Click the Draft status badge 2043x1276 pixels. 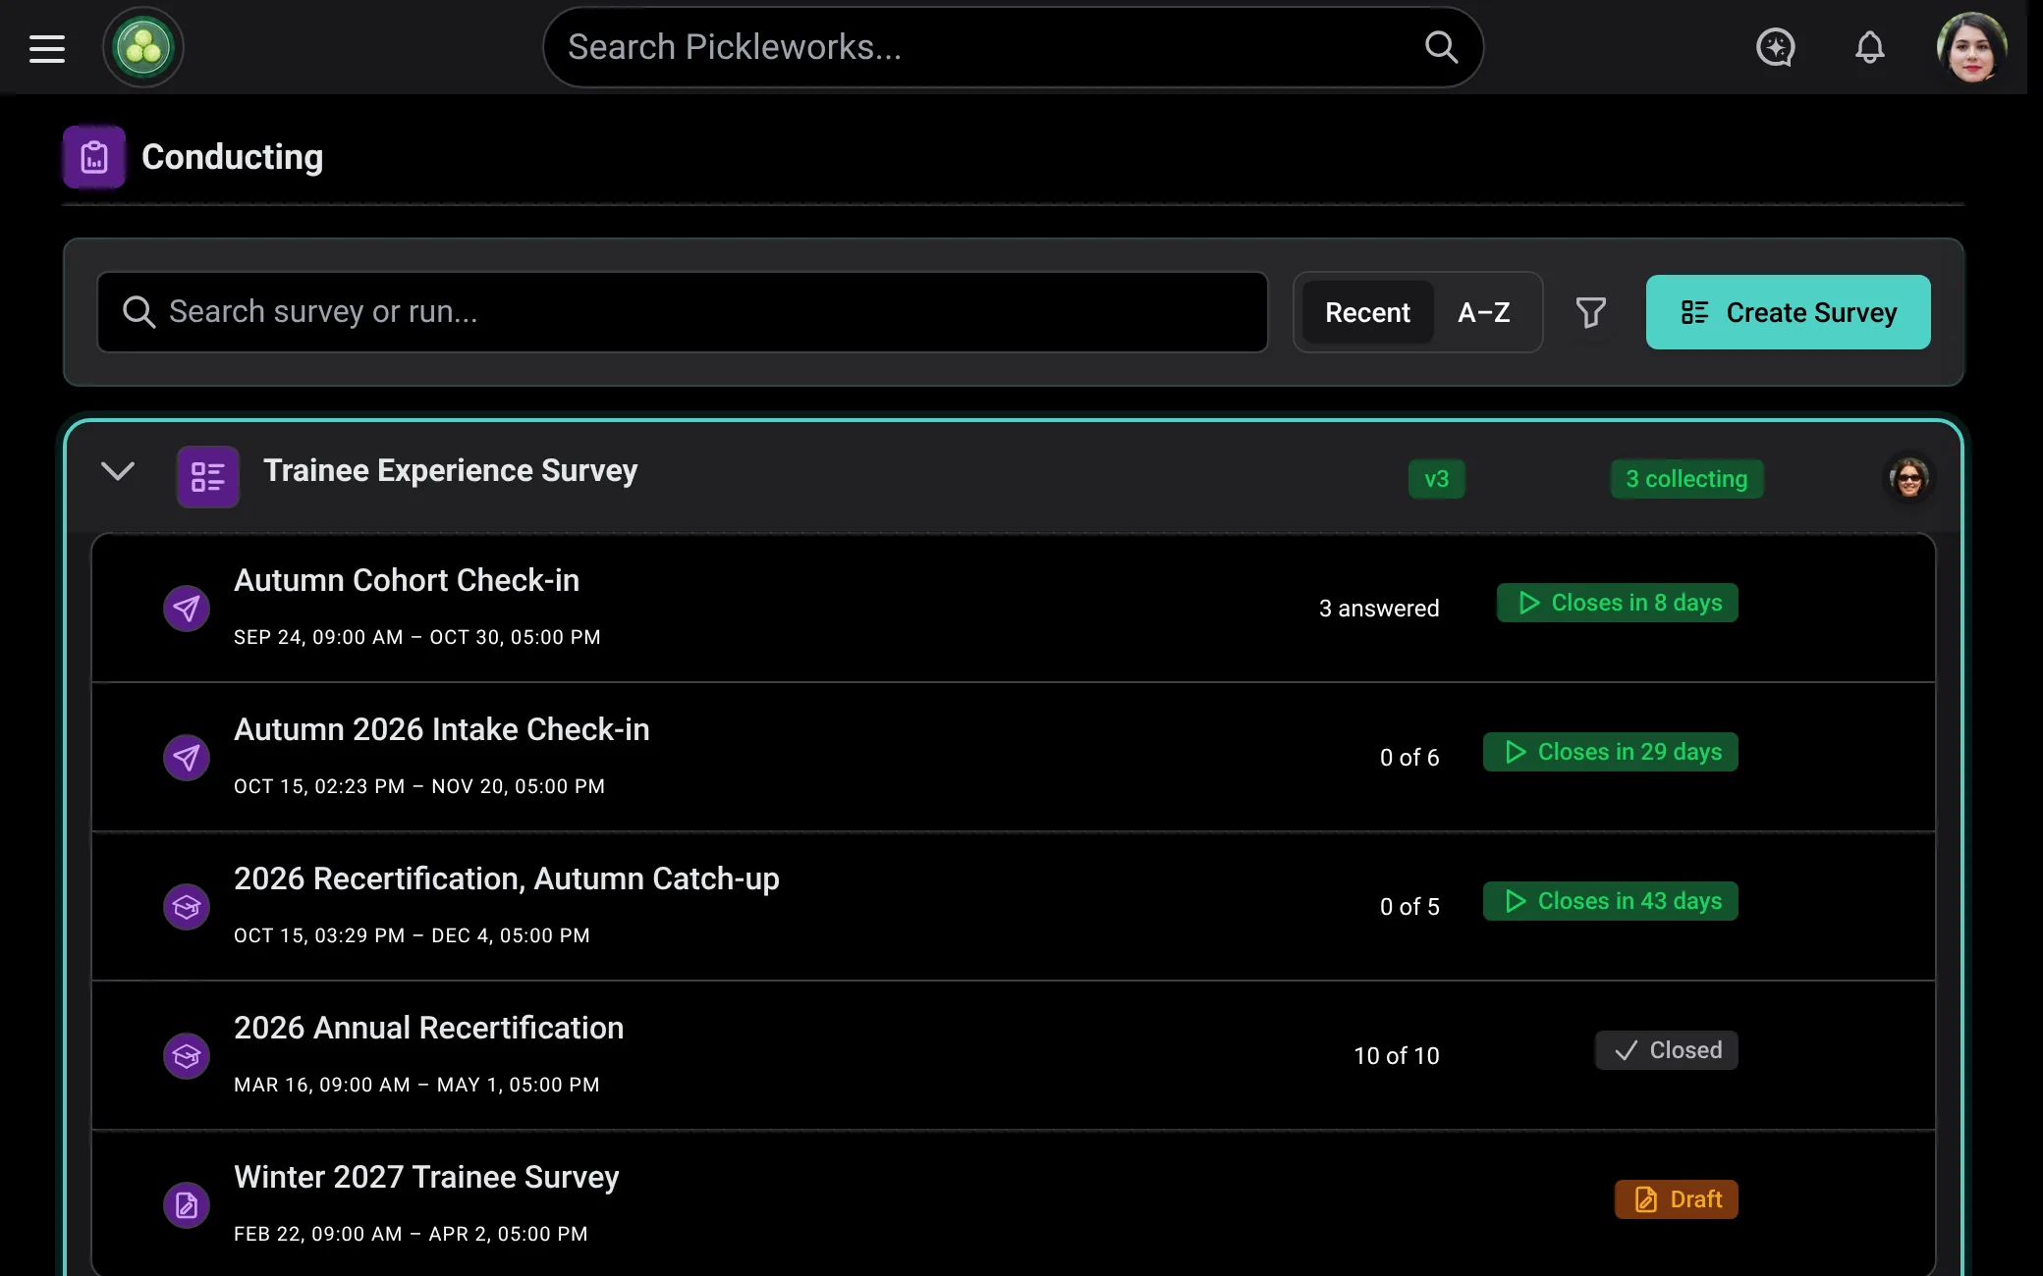tap(1677, 1199)
